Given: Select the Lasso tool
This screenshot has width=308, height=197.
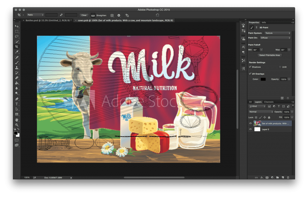Looking at the screenshot, I should [x=17, y=36].
